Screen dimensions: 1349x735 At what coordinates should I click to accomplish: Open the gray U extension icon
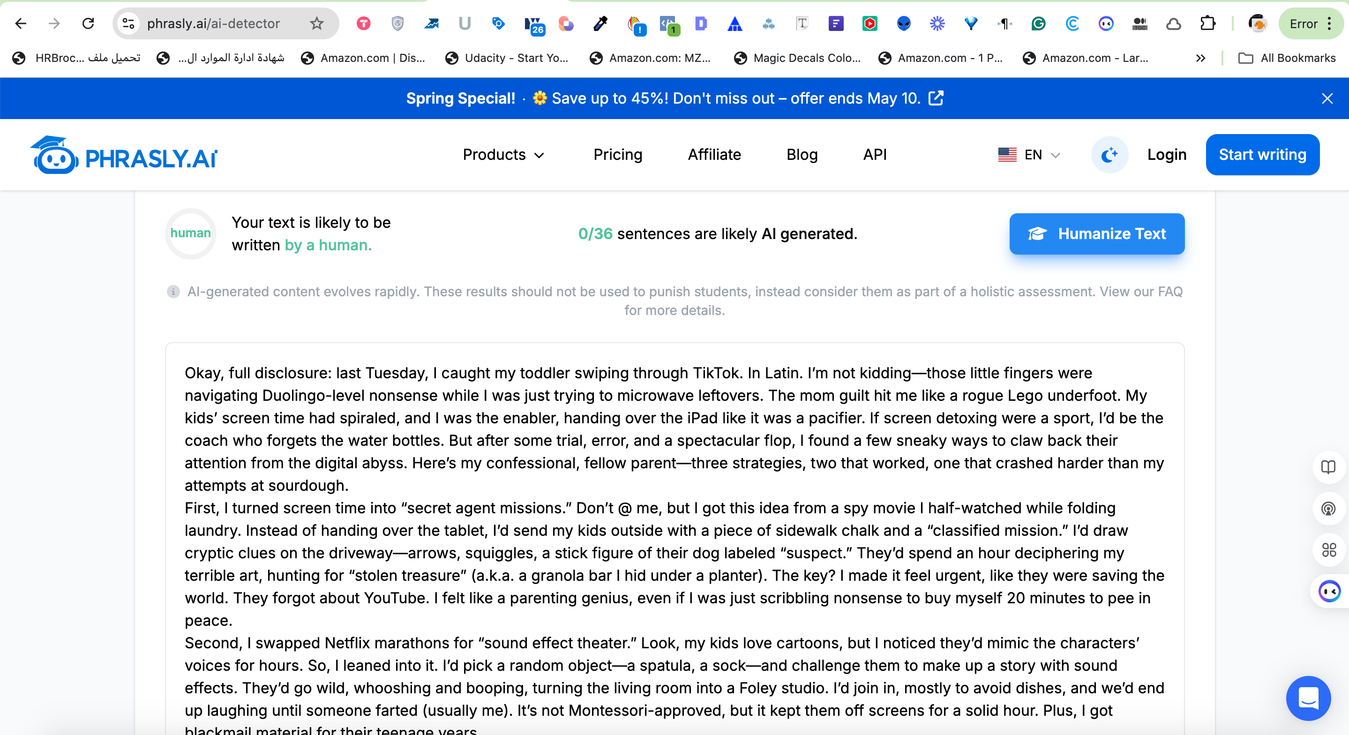(465, 23)
